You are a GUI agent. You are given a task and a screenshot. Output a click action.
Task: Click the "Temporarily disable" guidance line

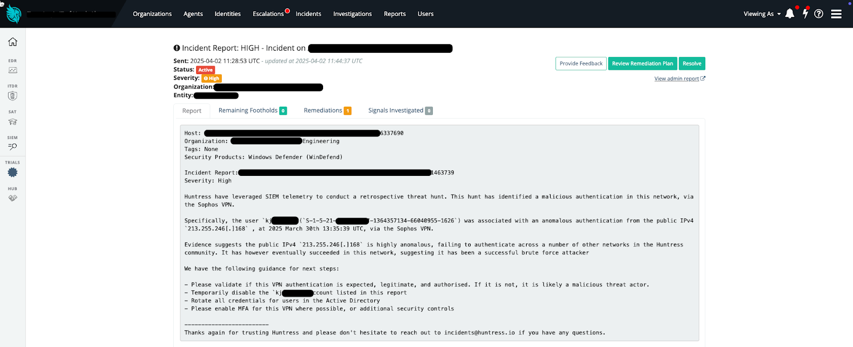pos(295,293)
